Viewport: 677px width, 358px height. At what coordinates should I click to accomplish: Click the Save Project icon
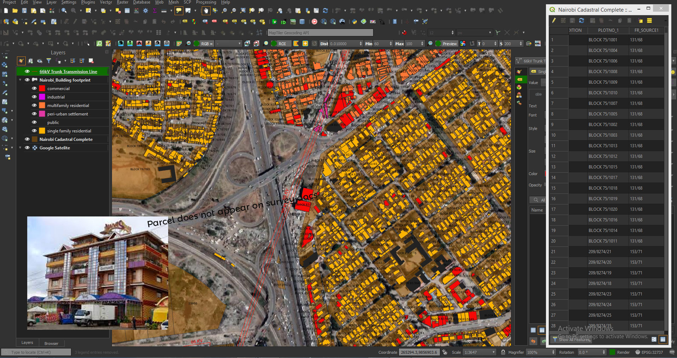click(24, 11)
